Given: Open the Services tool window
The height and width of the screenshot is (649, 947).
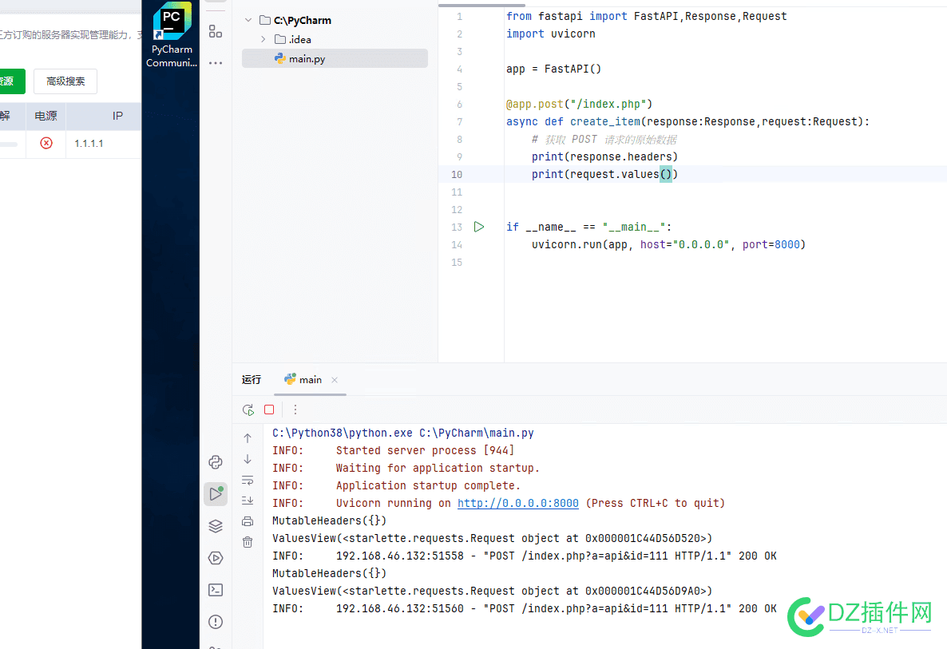Looking at the screenshot, I should pyautogui.click(x=216, y=558).
